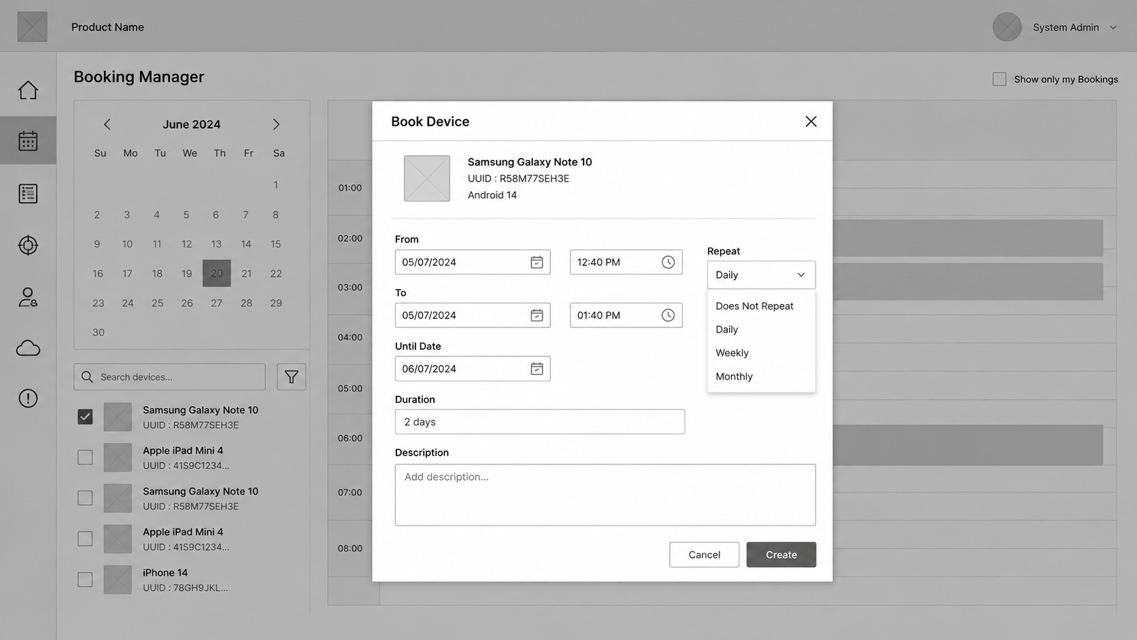The image size is (1137, 640).
Task: Check the second Apple iPad Mini 4
Action: (x=85, y=539)
